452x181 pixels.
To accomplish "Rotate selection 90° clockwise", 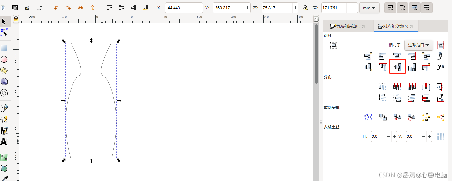I will (x=68, y=8).
